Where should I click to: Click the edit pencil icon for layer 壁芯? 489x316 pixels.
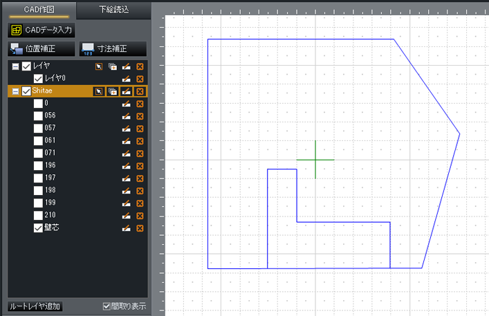click(127, 228)
